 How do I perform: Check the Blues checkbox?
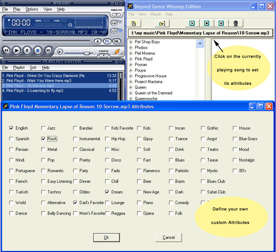click(x=171, y=160)
